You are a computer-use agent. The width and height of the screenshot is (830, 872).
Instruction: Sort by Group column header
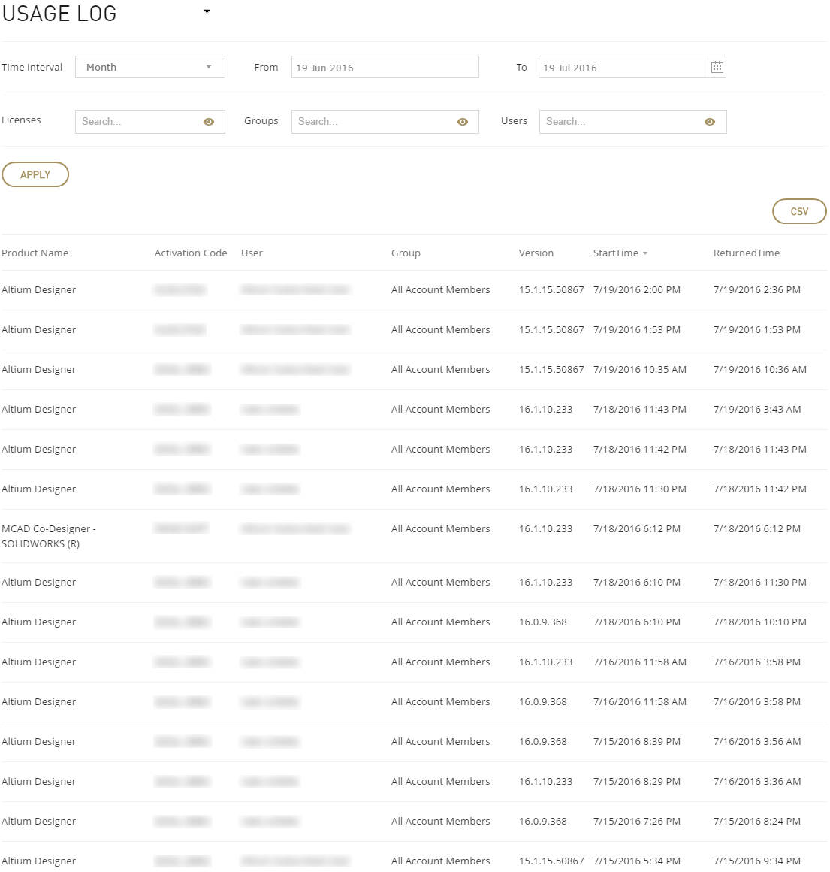click(x=406, y=253)
